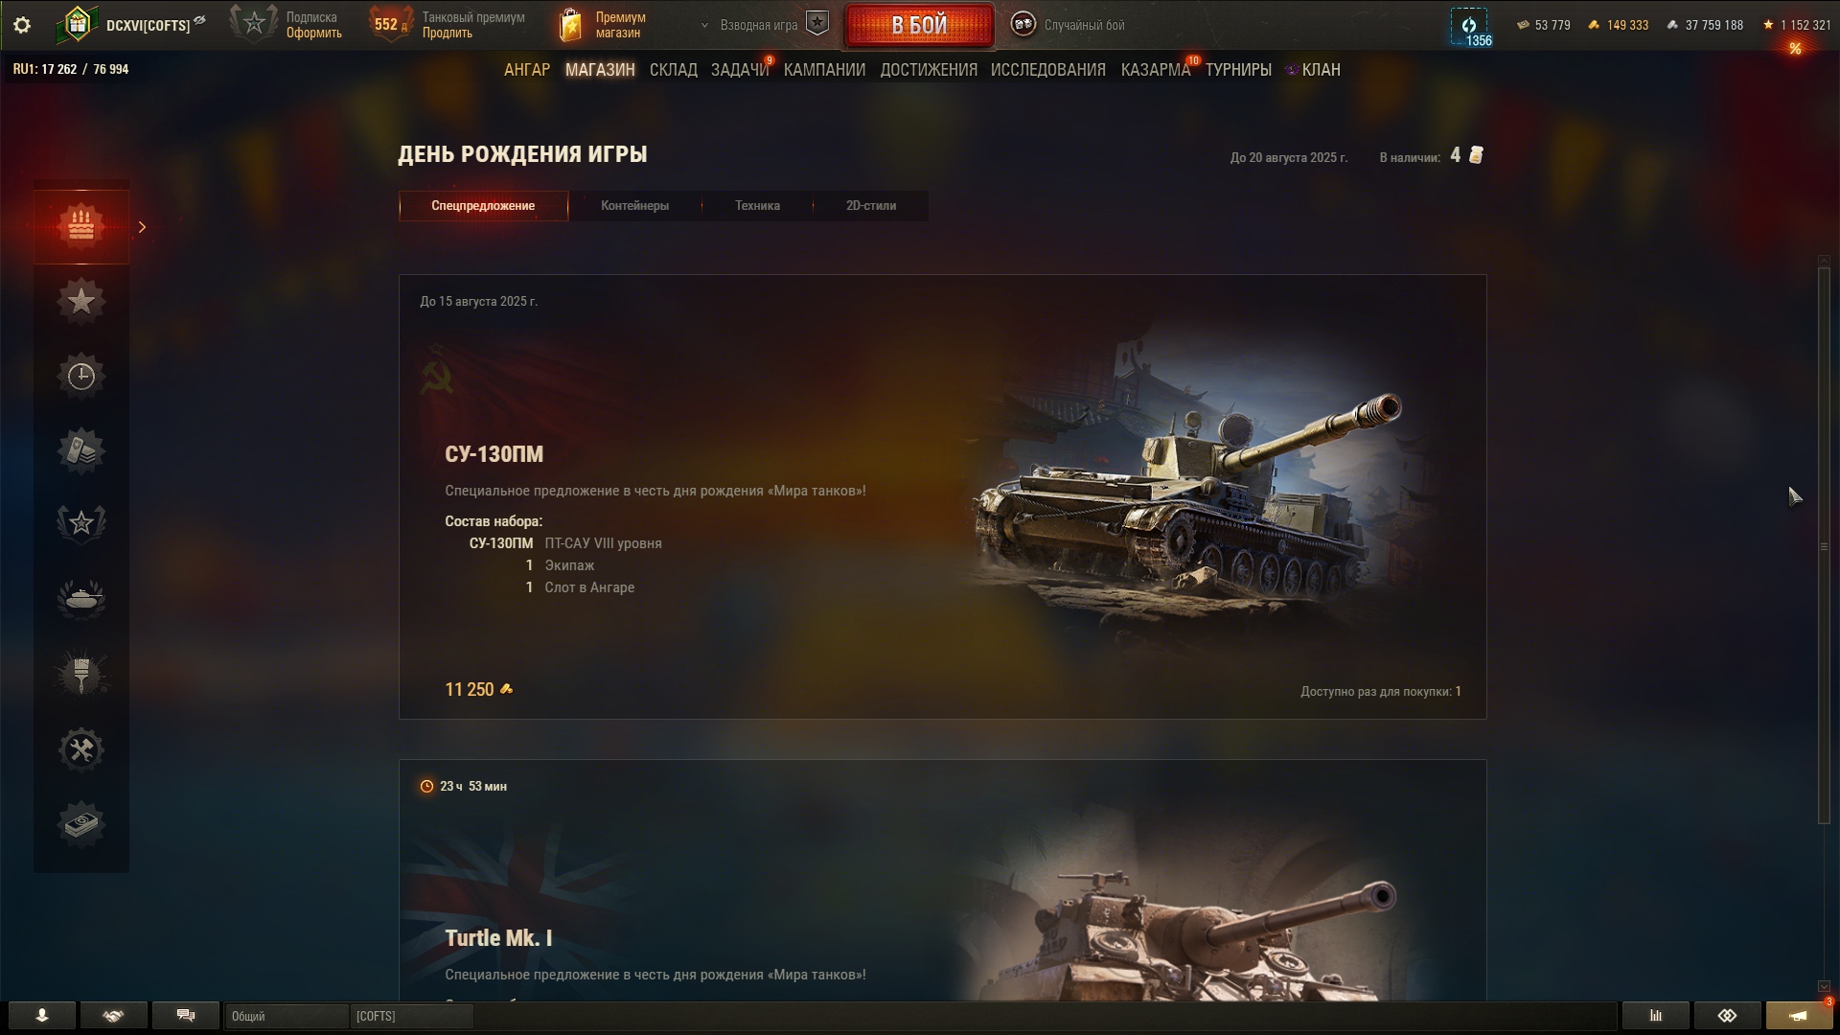The height and width of the screenshot is (1035, 1840).
Task: Expand the shop sidebar chevron
Action: point(142,227)
